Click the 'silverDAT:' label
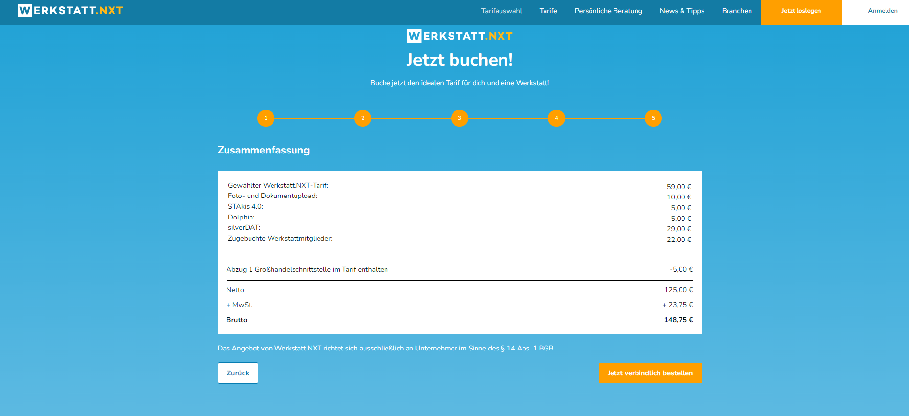Viewport: 909px width, 416px height. (x=244, y=227)
